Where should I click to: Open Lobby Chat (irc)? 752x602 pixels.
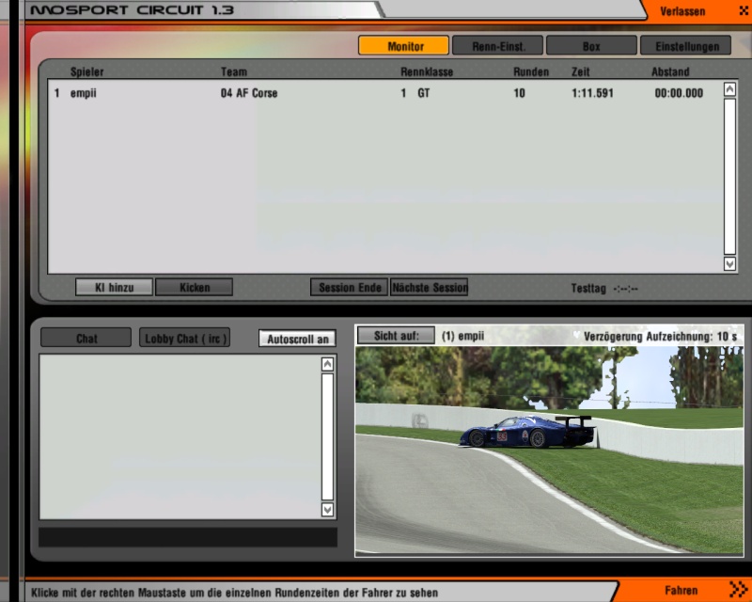click(185, 339)
